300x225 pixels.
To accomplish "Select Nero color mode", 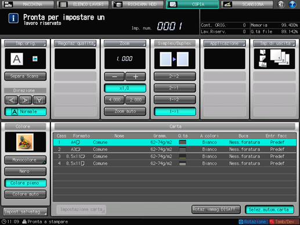I will pos(26,171).
